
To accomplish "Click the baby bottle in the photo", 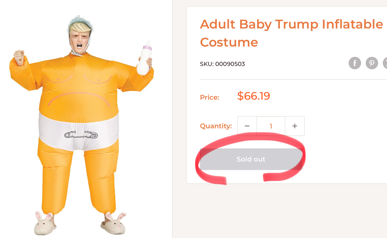I will (x=144, y=57).
